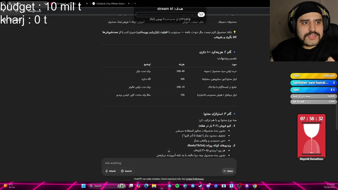Open the Cookie Preferences link
Viewport: 338px width, 190px height.
point(195,179)
